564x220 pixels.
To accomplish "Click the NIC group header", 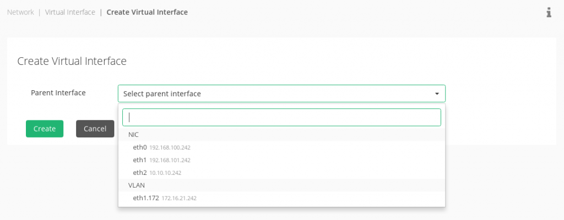I will [x=134, y=135].
